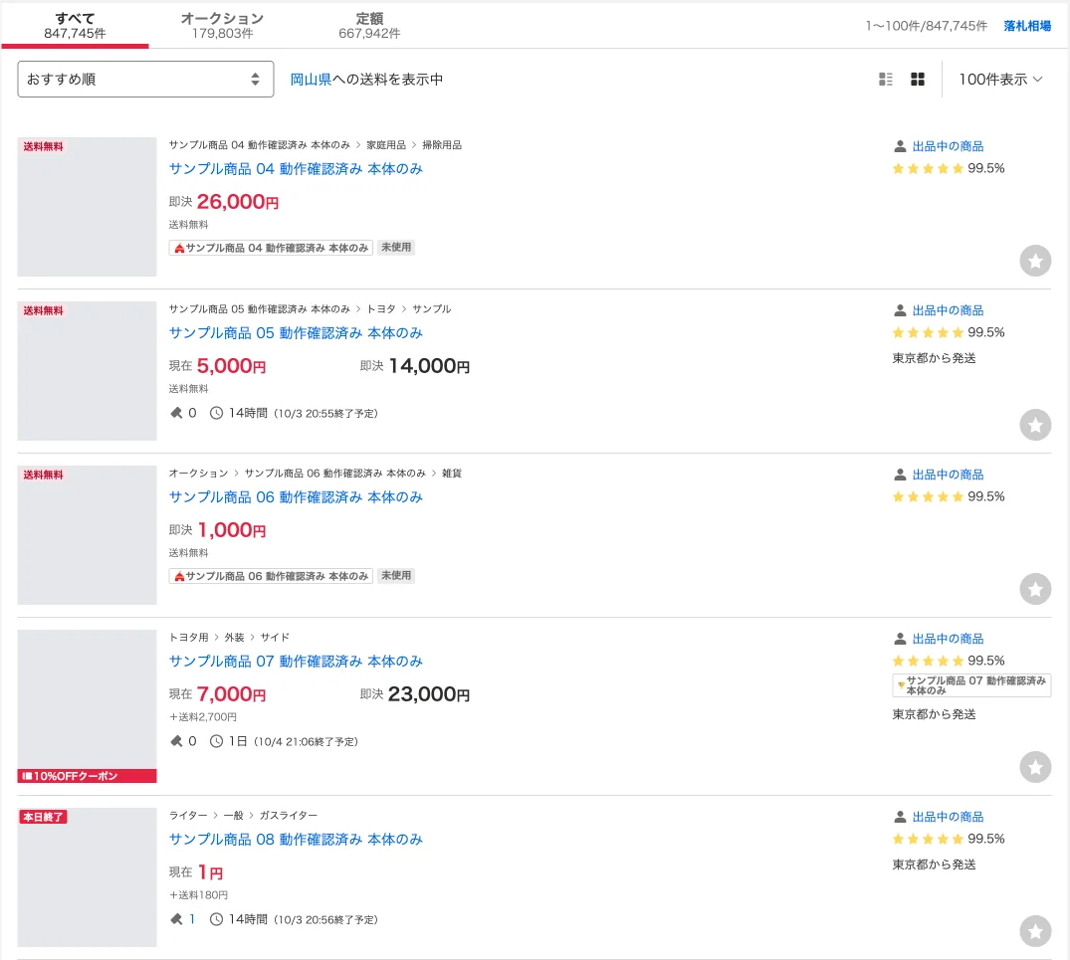This screenshot has height=960, width=1070.
Task: Open 出品中の商品 link for サンプル商品 08
Action: 948,817
